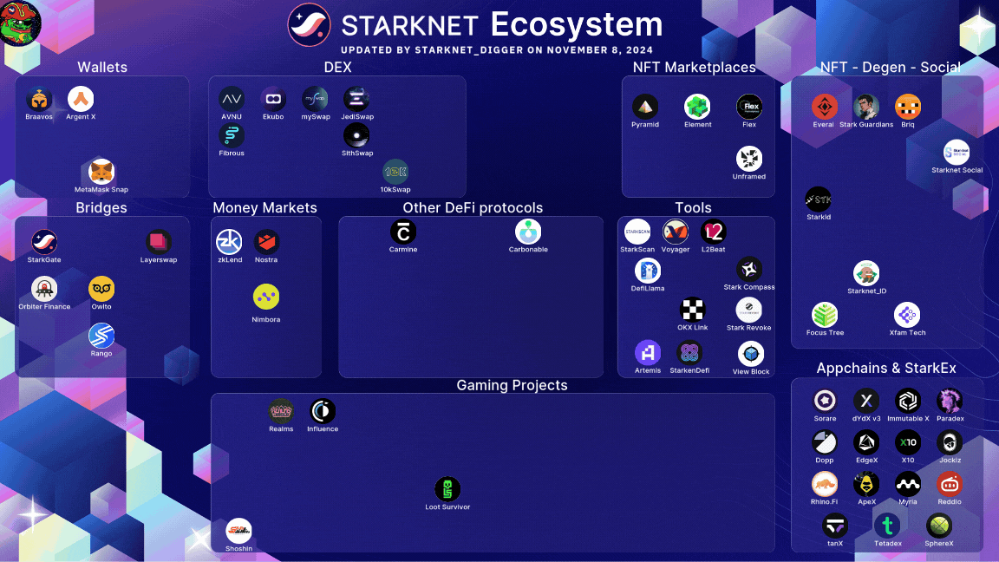The height and width of the screenshot is (562, 999).
Task: Select the Voyager explorer icon
Action: [676, 232]
